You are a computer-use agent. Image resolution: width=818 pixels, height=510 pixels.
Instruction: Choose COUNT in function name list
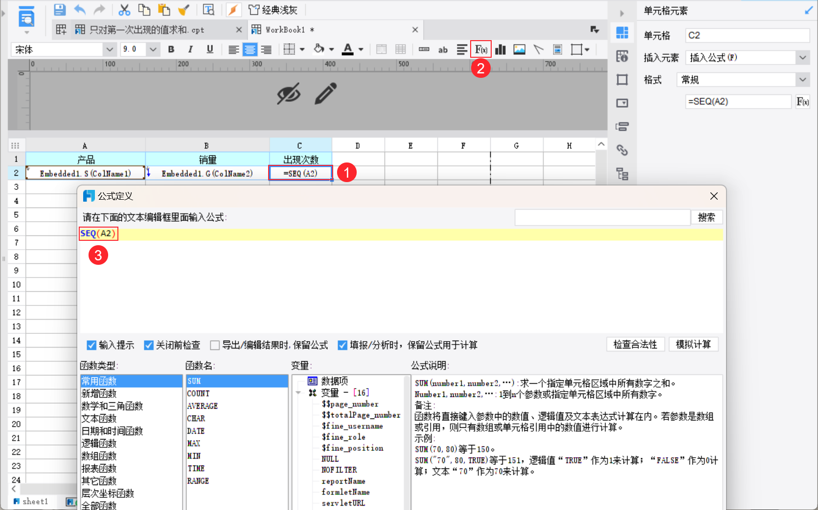[237, 394]
